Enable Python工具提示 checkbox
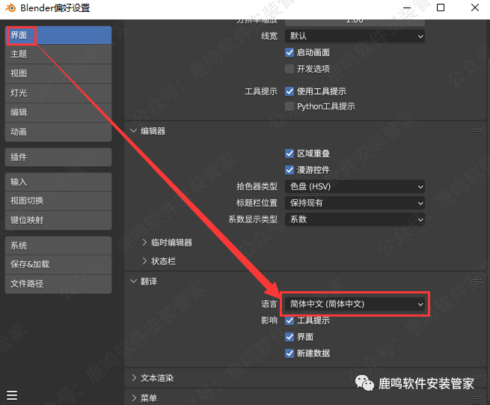Image resolution: width=490 pixels, height=405 pixels. point(290,106)
